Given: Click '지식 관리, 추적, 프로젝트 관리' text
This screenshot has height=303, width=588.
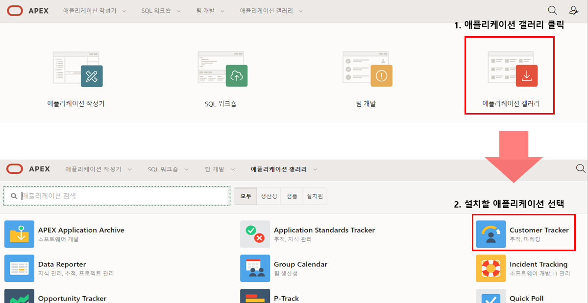Looking at the screenshot, I should (76, 274).
